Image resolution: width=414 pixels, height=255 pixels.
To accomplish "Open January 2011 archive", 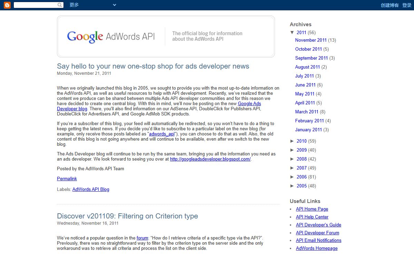I will click(x=309, y=130).
